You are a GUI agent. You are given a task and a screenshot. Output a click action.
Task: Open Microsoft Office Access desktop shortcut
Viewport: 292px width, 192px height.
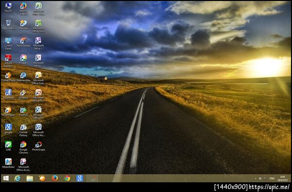[23, 165]
